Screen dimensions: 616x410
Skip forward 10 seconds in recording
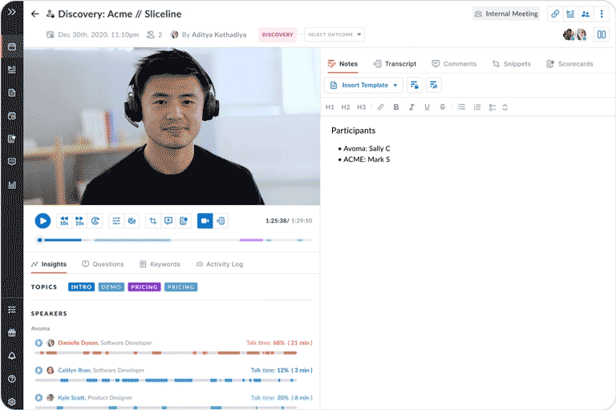point(79,221)
